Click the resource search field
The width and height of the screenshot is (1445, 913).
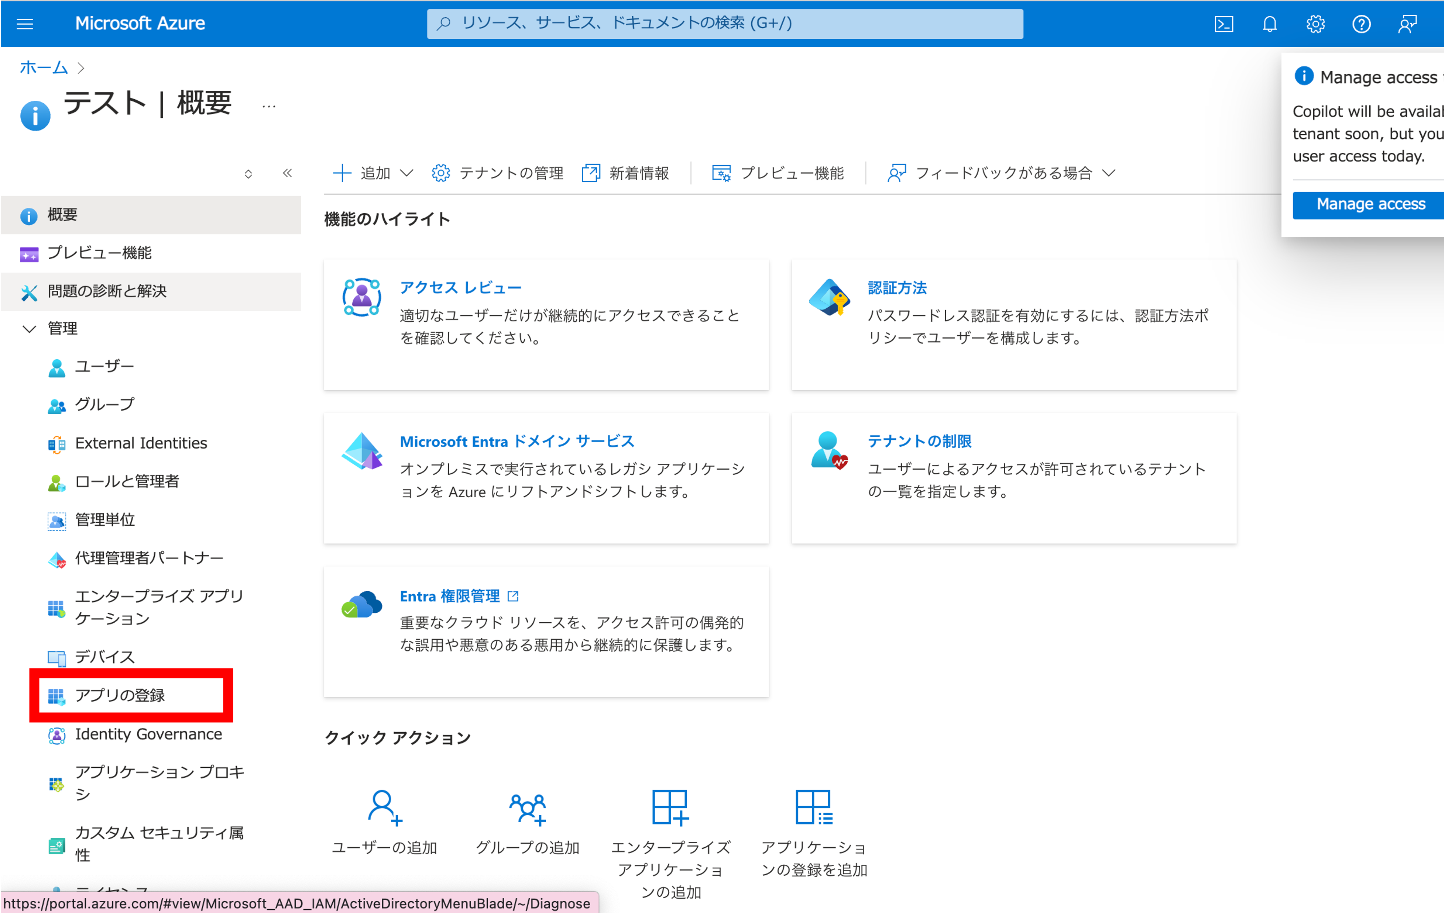point(725,24)
